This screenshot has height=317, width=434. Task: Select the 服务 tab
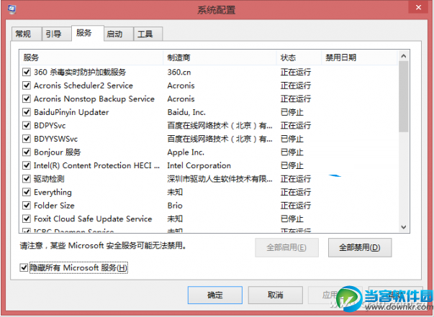pos(88,33)
